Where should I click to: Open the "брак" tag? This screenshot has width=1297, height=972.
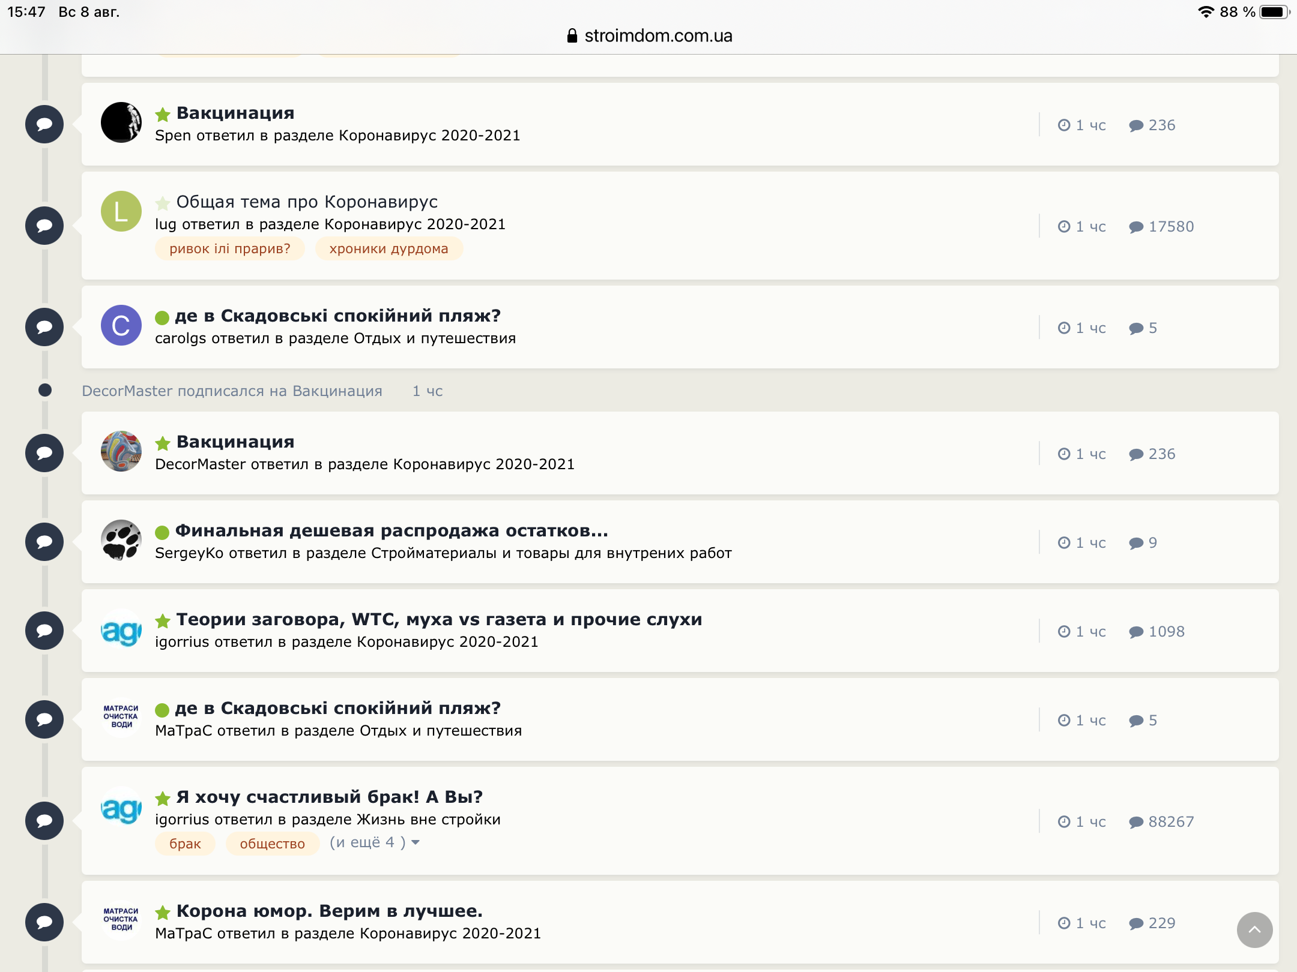pos(185,844)
